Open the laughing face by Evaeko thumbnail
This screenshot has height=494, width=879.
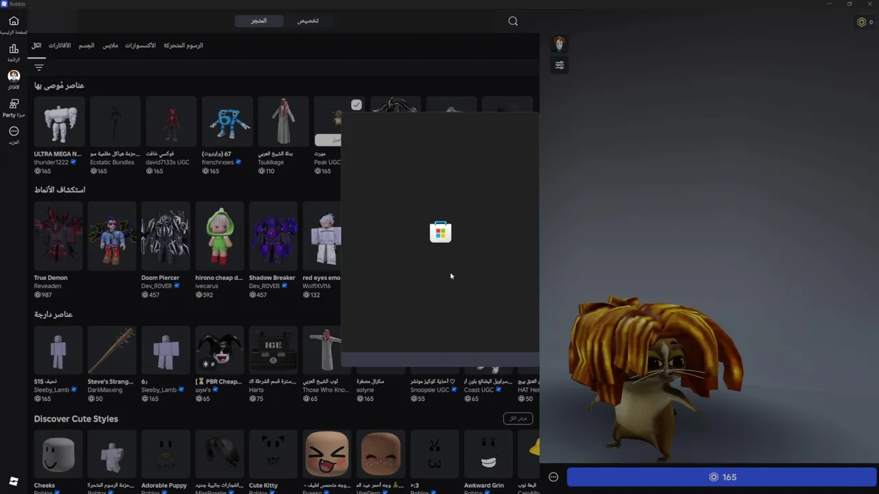(x=327, y=454)
